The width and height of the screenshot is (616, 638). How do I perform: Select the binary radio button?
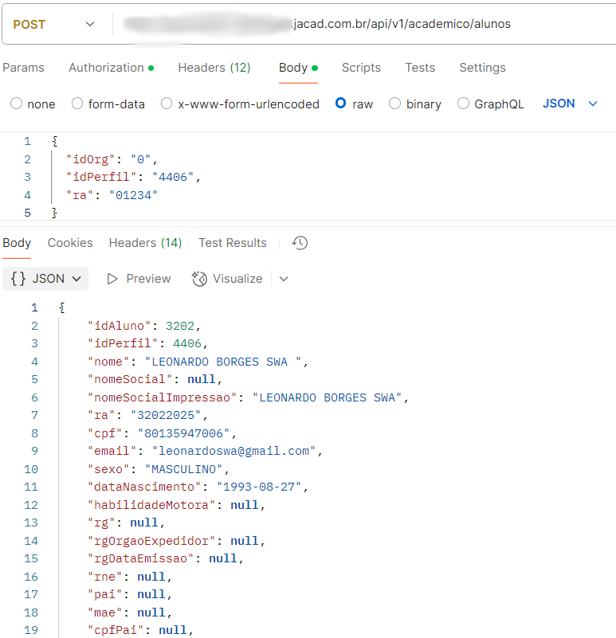(x=394, y=104)
